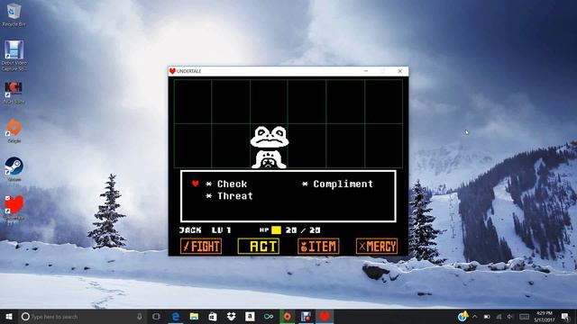577x324 pixels.
Task: Click the UNDERTALE window title text
Action: [188, 71]
